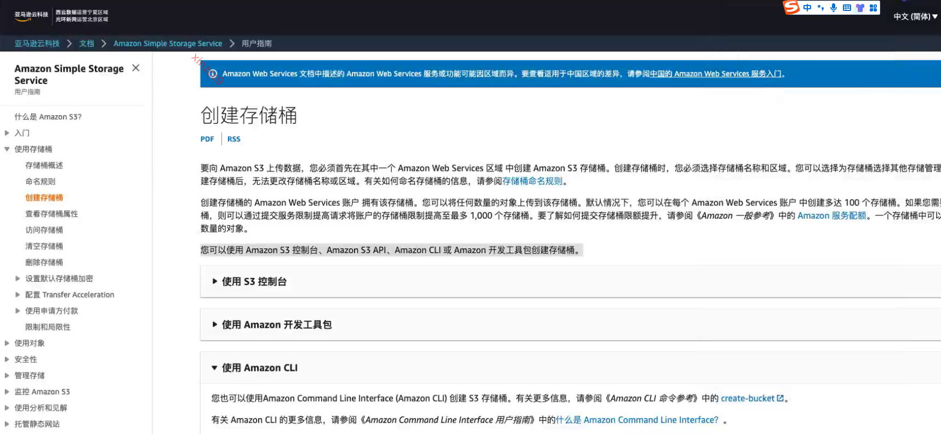Click the info icon in the blue banner

point(213,74)
